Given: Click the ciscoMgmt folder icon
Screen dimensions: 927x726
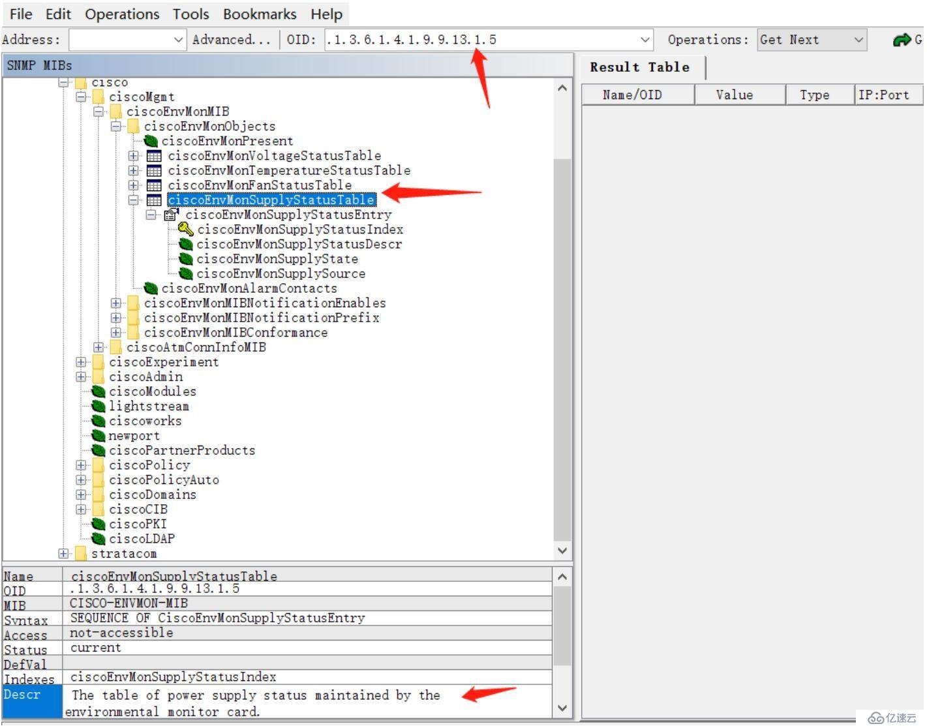Looking at the screenshot, I should [99, 97].
